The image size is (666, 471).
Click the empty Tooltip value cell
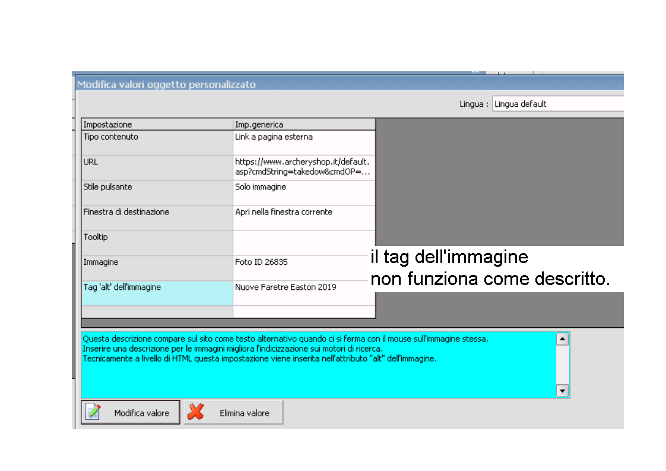pos(304,243)
